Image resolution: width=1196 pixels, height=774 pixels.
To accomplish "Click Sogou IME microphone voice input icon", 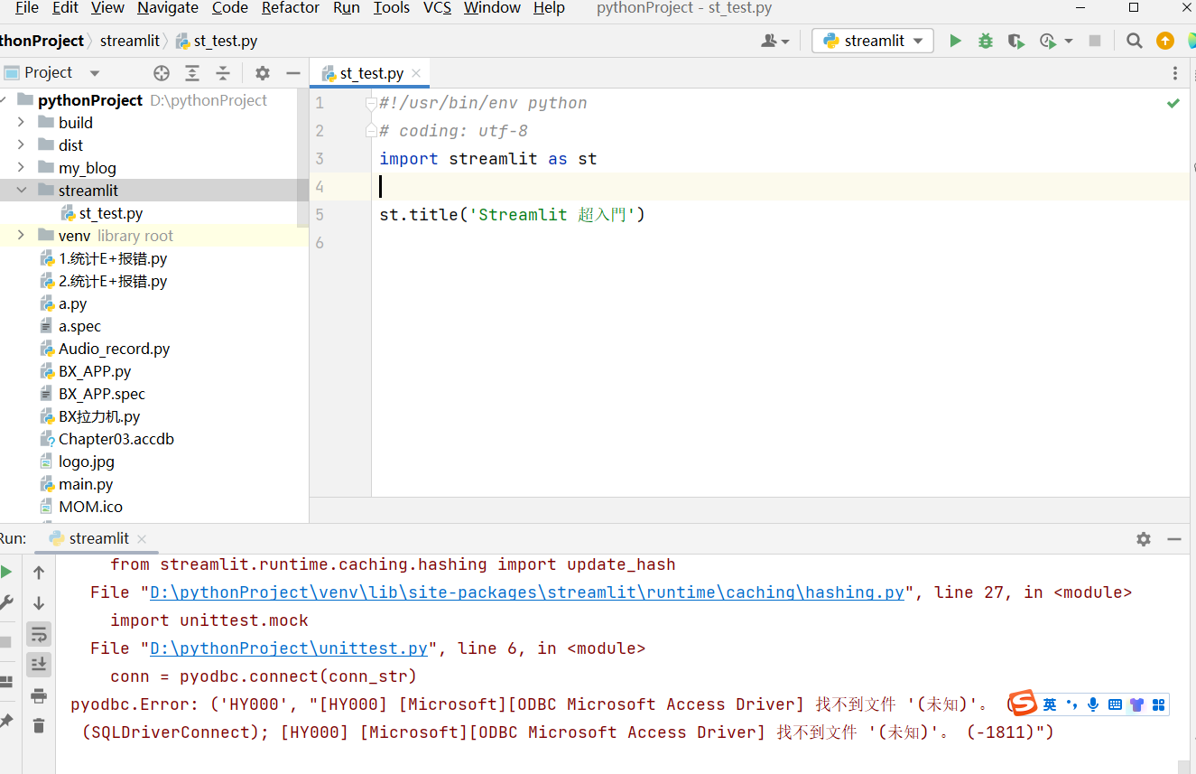I will coord(1093,704).
